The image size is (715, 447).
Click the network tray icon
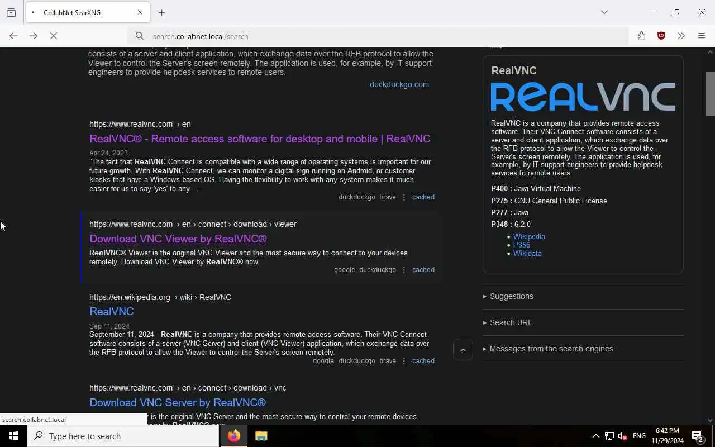pyautogui.click(x=609, y=436)
